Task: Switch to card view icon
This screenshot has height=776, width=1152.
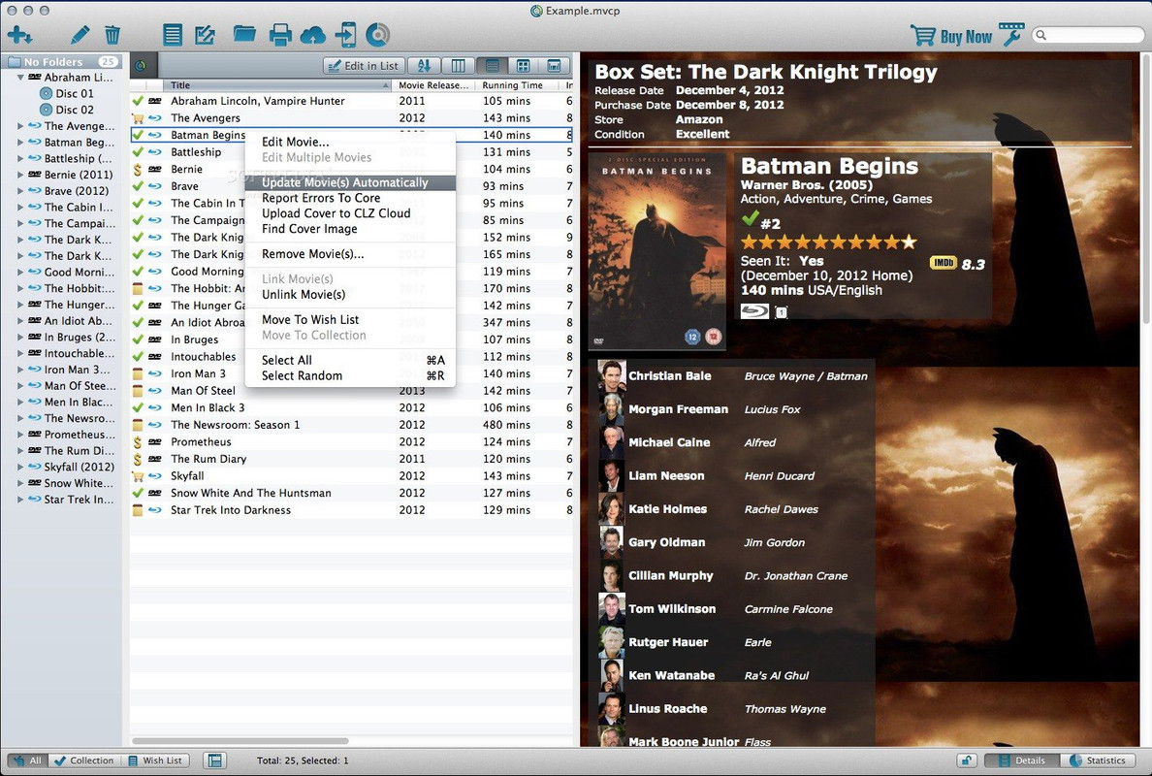Action: click(x=555, y=65)
